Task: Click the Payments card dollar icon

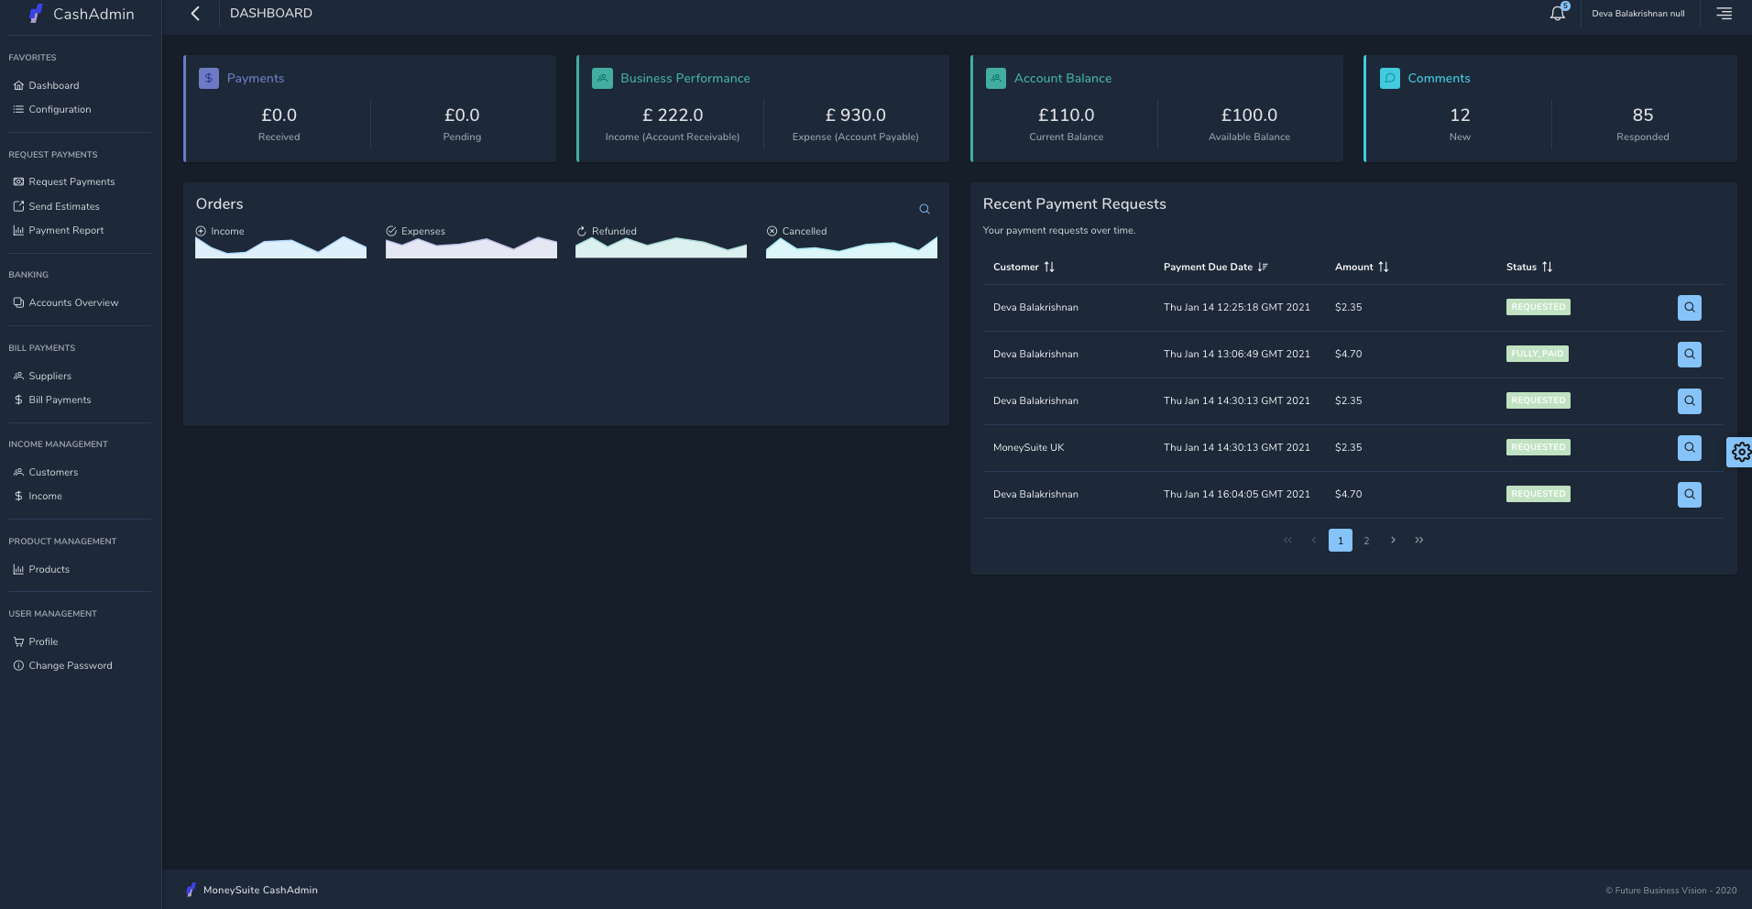Action: 209,79
